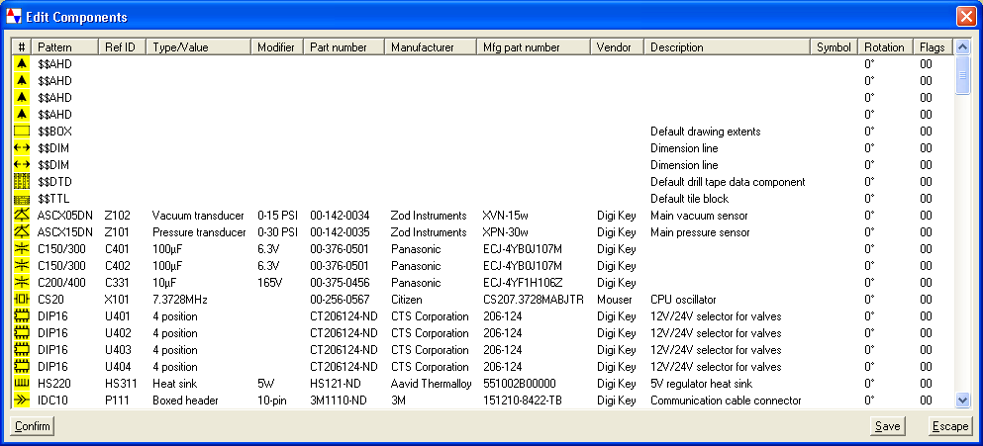Click the $$BOX rectangle component icon
Screen dimensions: 983x446
(22, 131)
